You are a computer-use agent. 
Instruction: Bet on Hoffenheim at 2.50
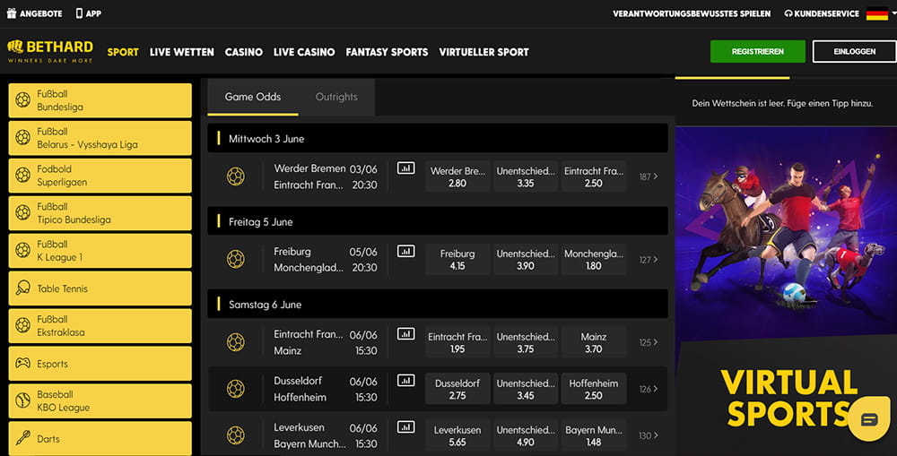click(593, 389)
